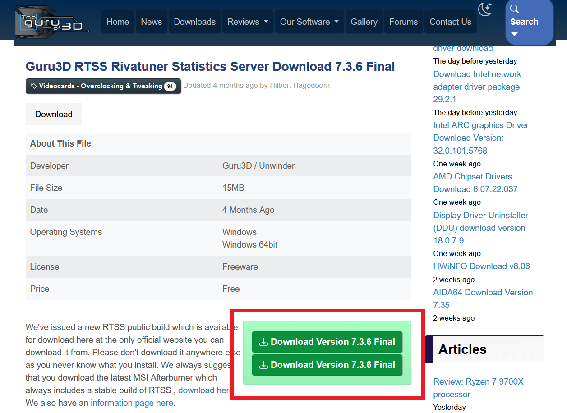
Task: Click the "Freeware" license value
Action: coord(240,266)
